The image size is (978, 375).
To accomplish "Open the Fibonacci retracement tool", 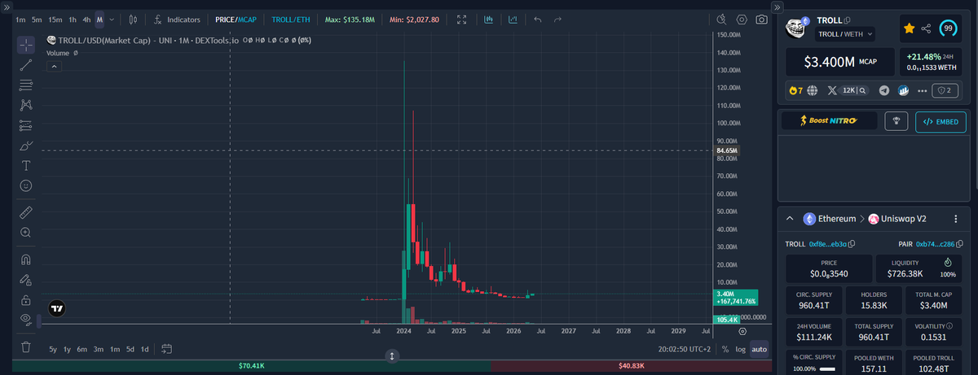I will click(25, 85).
